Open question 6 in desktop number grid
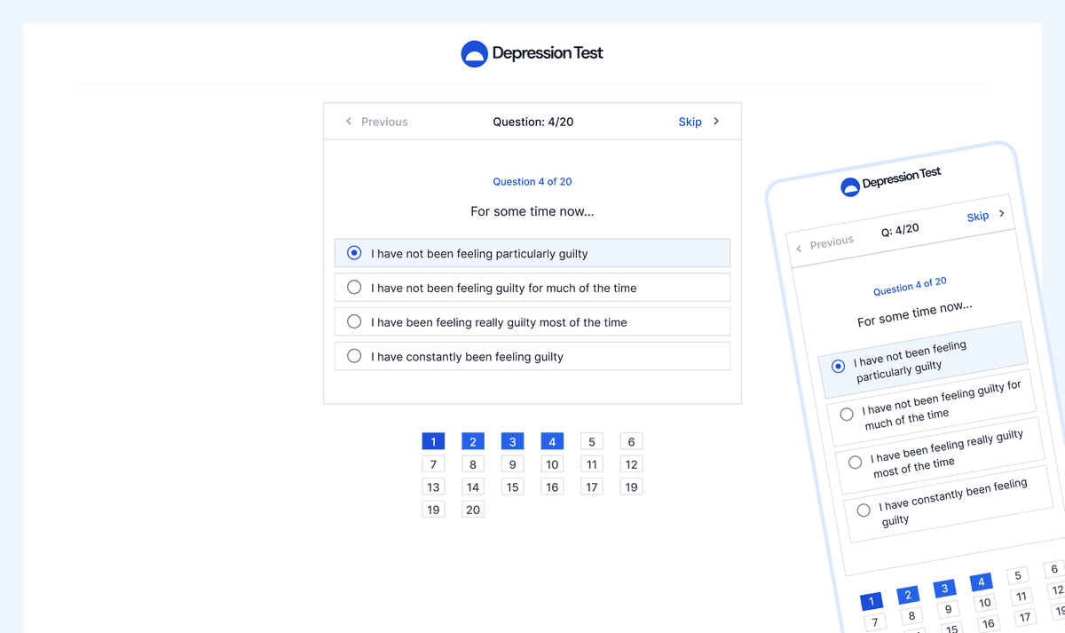The height and width of the screenshot is (633, 1065). (x=631, y=441)
